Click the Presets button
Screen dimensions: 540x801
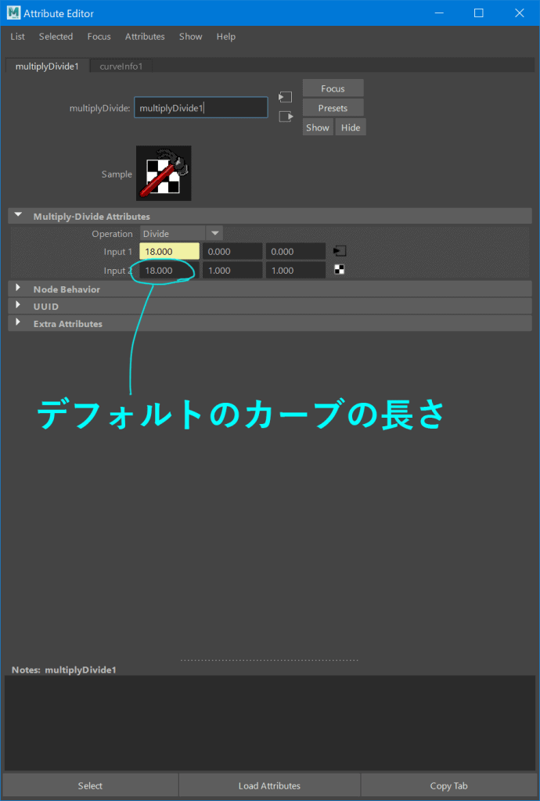[333, 108]
